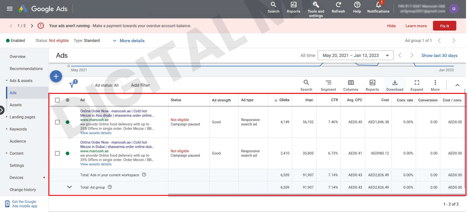
Task: View assets details of Dubai ad
Action: (96, 164)
